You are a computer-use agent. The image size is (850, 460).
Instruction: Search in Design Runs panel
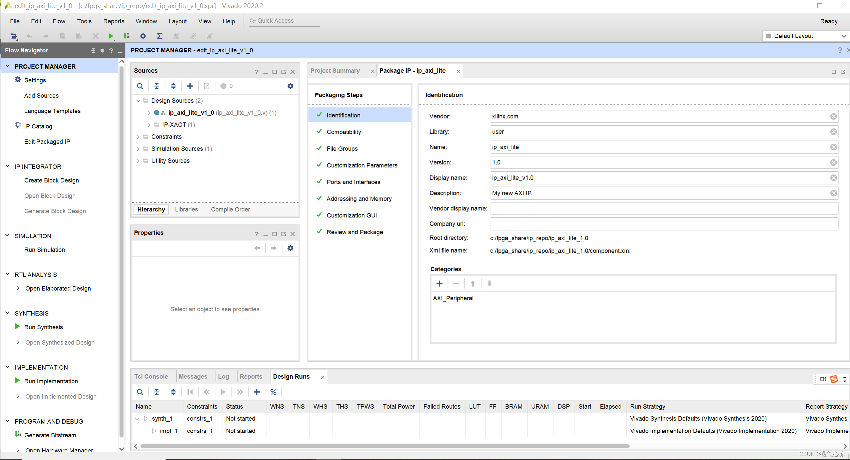pos(140,392)
